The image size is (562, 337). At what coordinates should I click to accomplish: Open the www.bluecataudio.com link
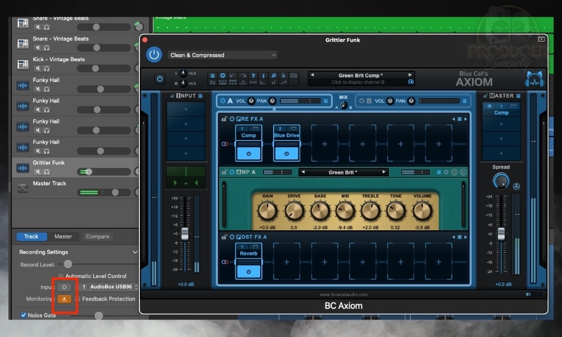[x=343, y=294]
